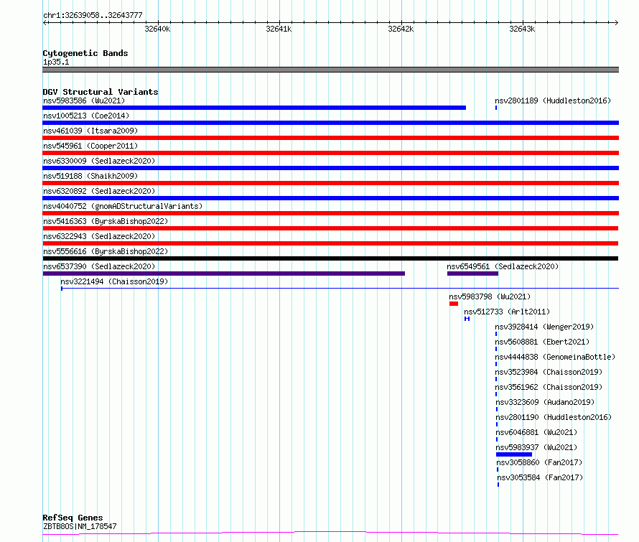639x542 pixels.
Task: Click nsv519188 (Shaikh2009) variant label
Action: (90, 176)
